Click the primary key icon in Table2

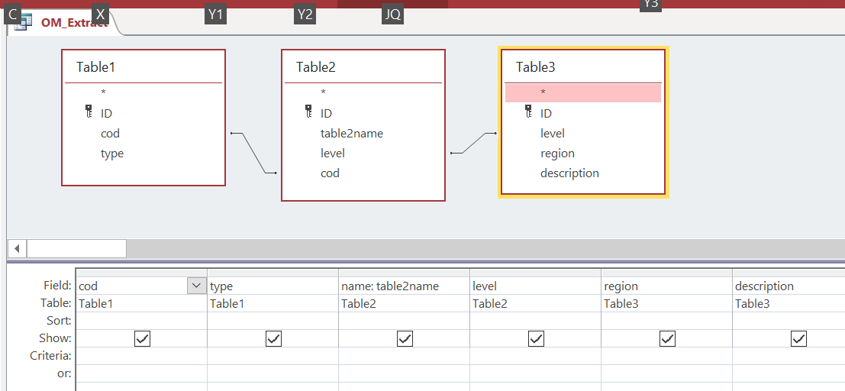pyautogui.click(x=309, y=112)
